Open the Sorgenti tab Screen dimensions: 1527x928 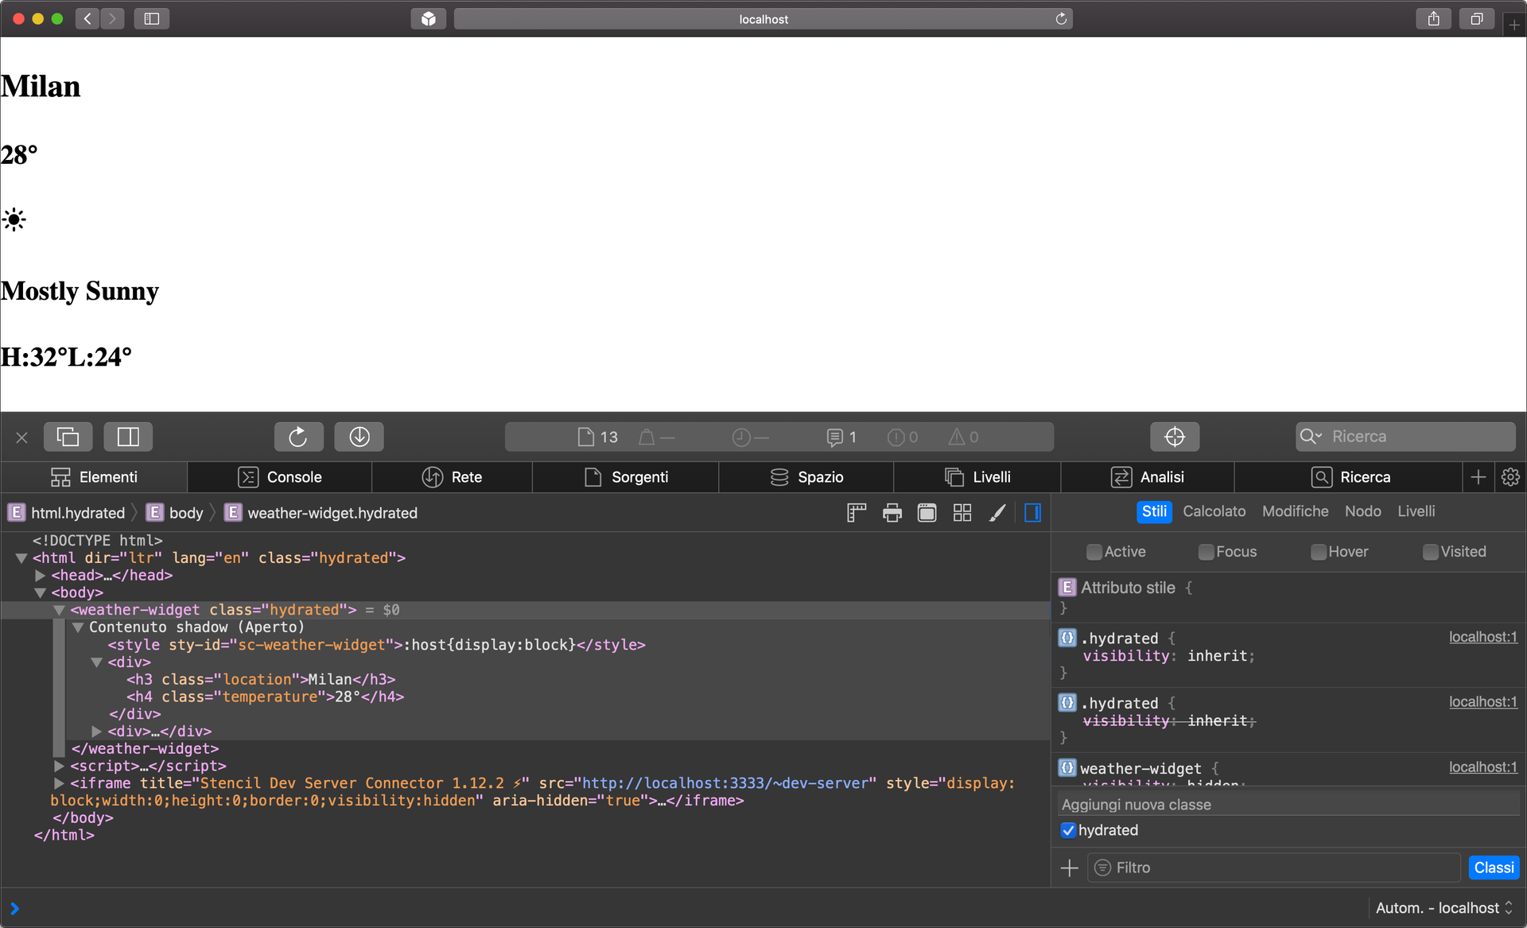(626, 477)
